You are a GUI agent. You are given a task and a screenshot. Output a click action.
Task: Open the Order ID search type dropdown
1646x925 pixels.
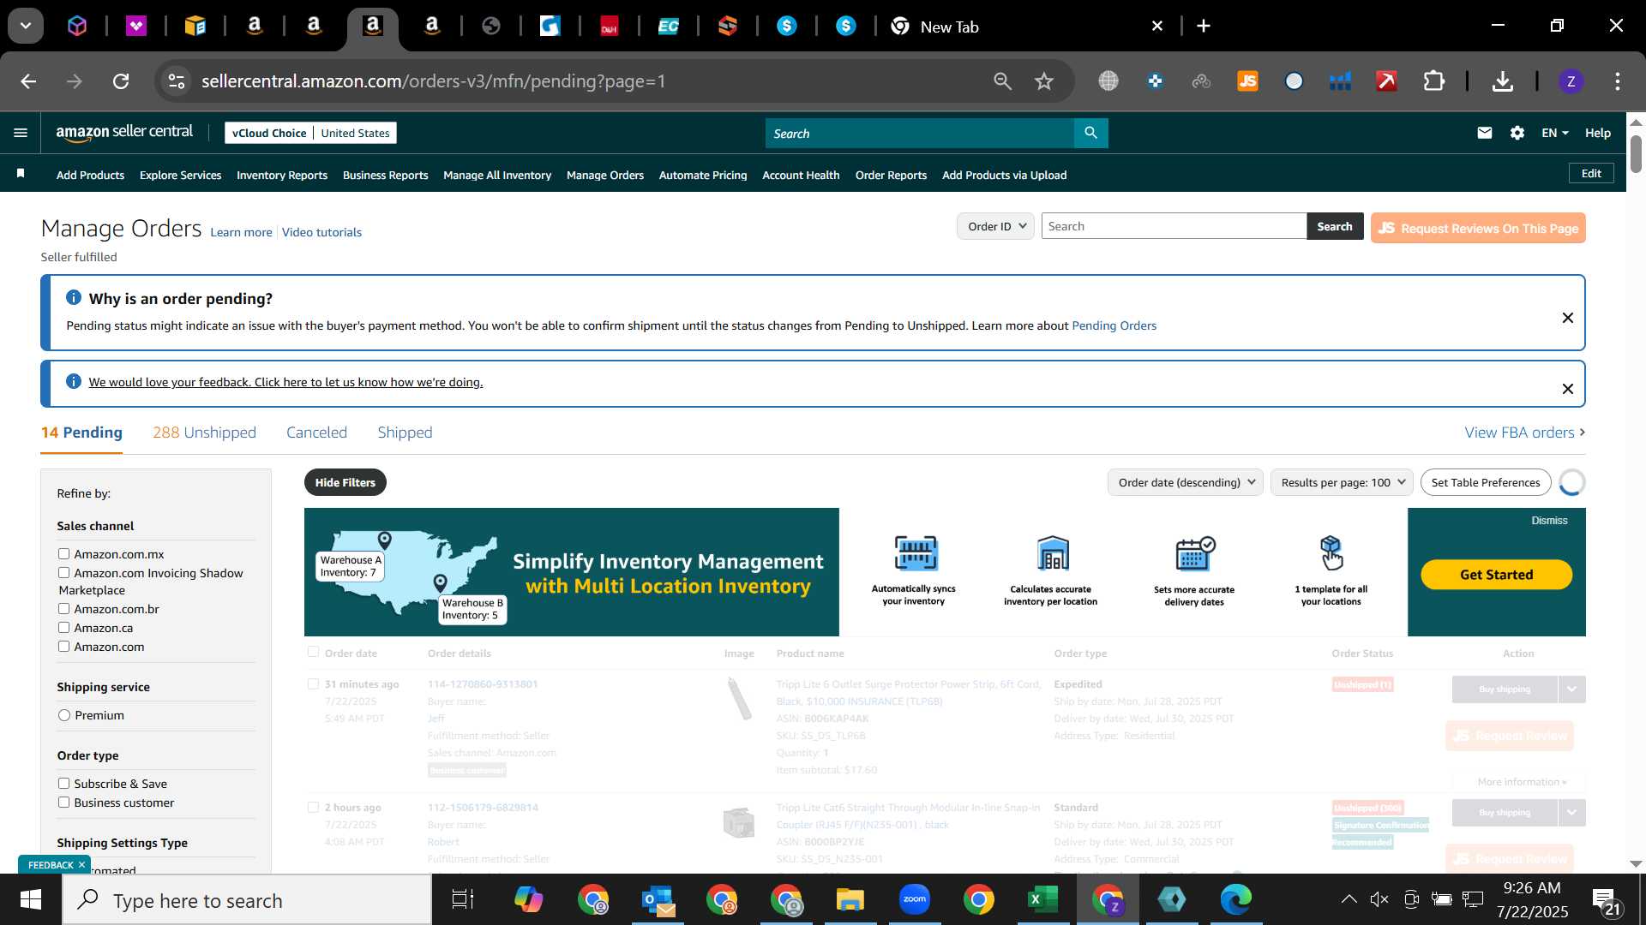tap(995, 226)
